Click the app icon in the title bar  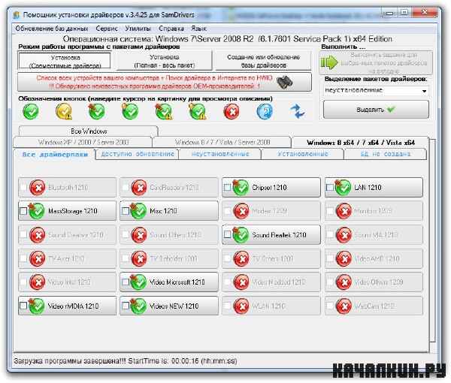pyautogui.click(x=17, y=15)
